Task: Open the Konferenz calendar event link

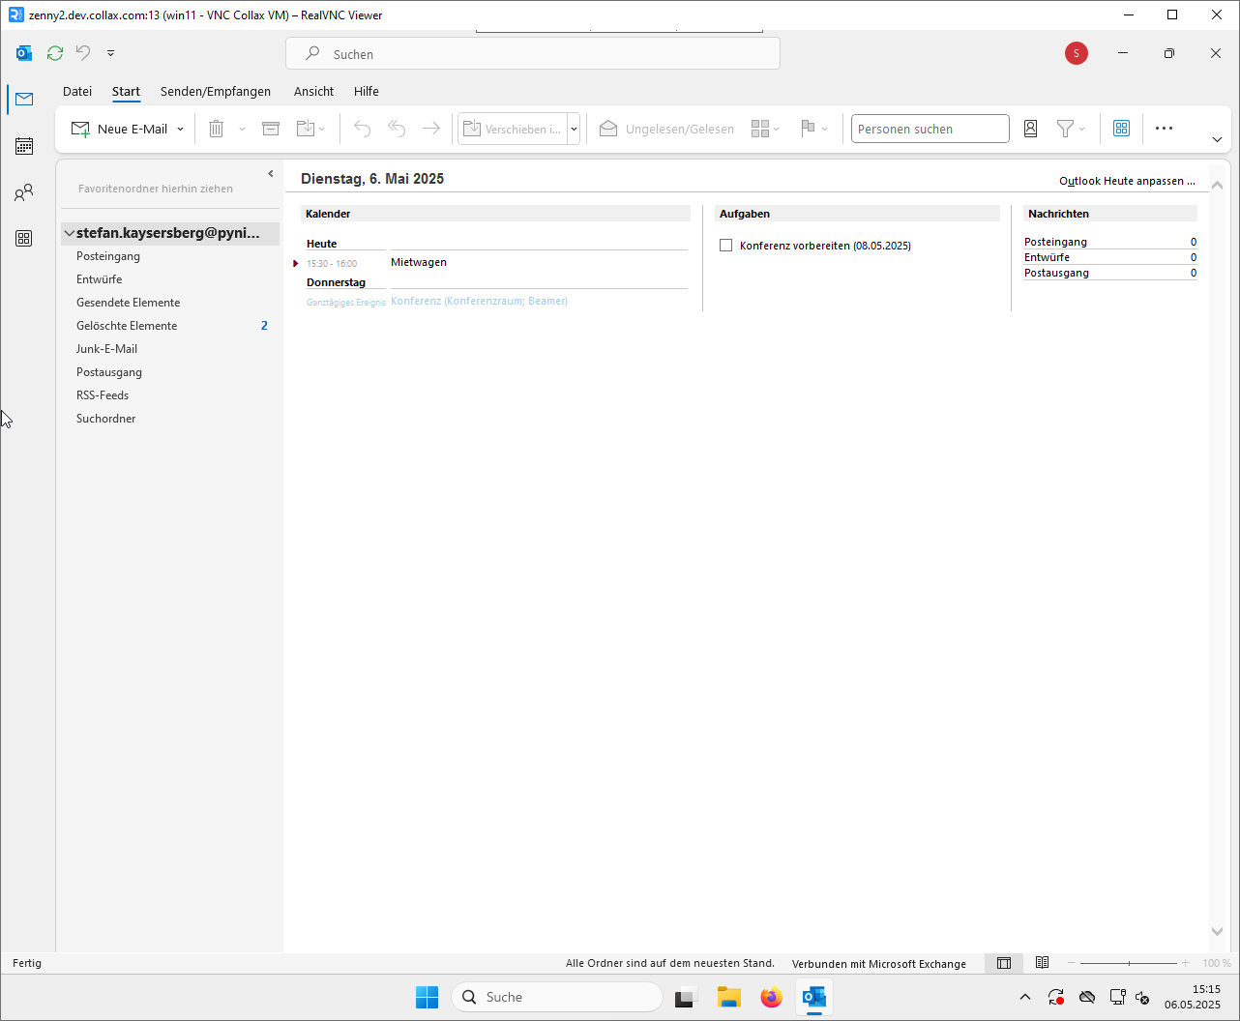Action: click(479, 301)
